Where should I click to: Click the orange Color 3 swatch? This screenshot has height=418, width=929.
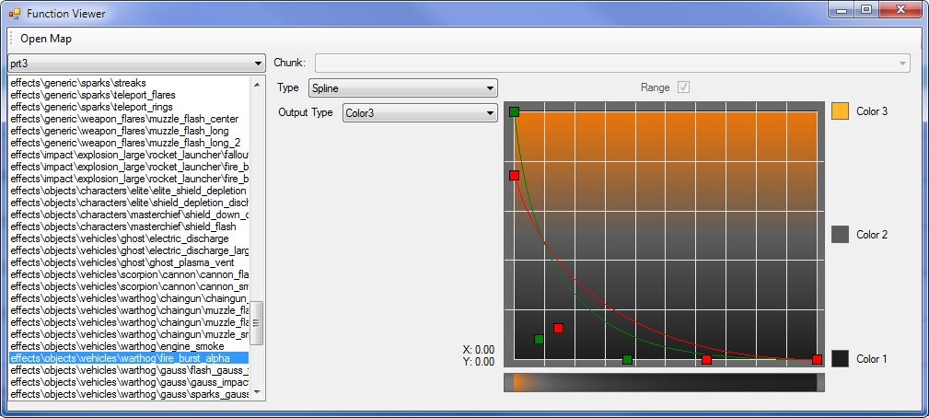tap(840, 111)
